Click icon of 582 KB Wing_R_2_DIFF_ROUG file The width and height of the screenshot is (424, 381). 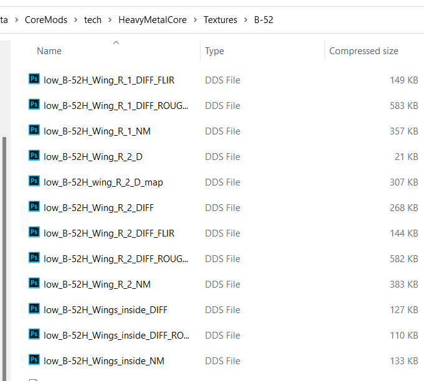[34, 258]
